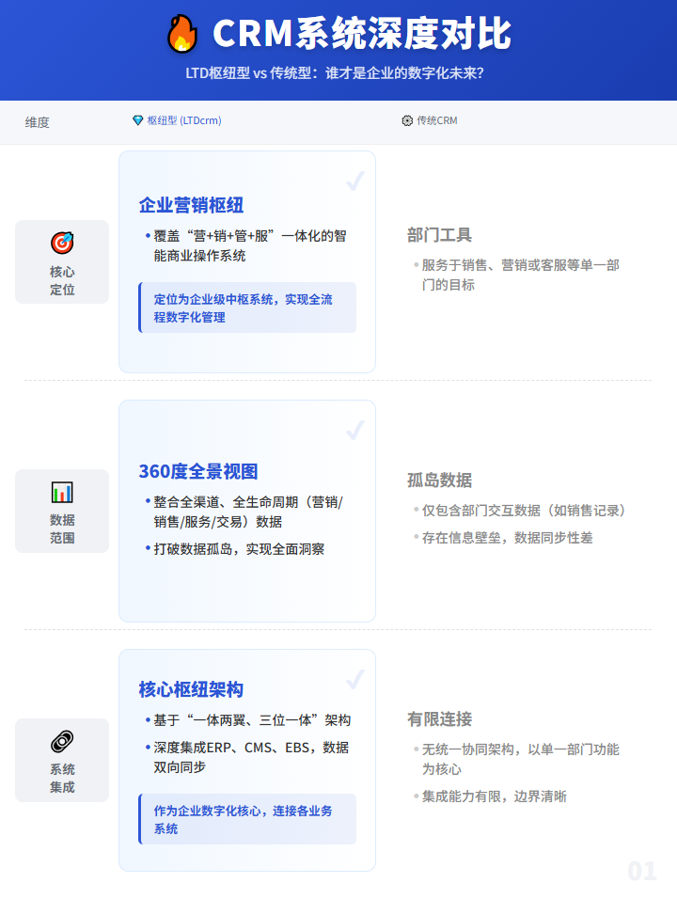
Task: Select the 枢纽型 (LTDcrm) column header label
Action: tap(184, 121)
